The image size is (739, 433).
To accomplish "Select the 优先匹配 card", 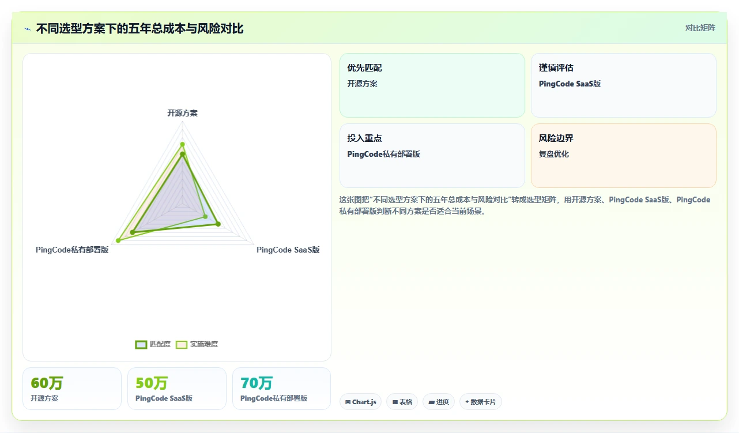I will pyautogui.click(x=432, y=85).
